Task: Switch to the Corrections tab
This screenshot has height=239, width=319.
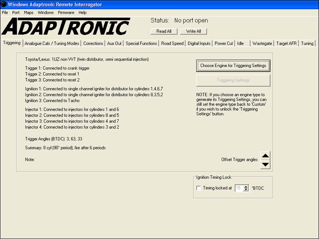Action: 93,43
